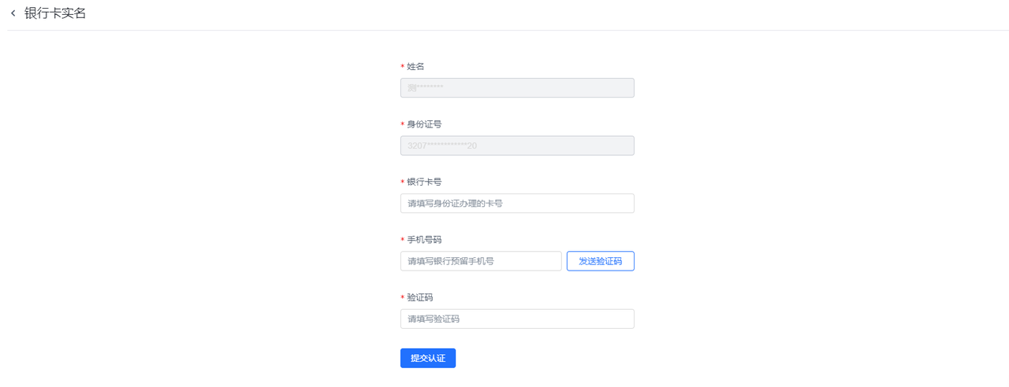Submit the form with 提交认证
Screen dimensions: 1009x387
428,358
